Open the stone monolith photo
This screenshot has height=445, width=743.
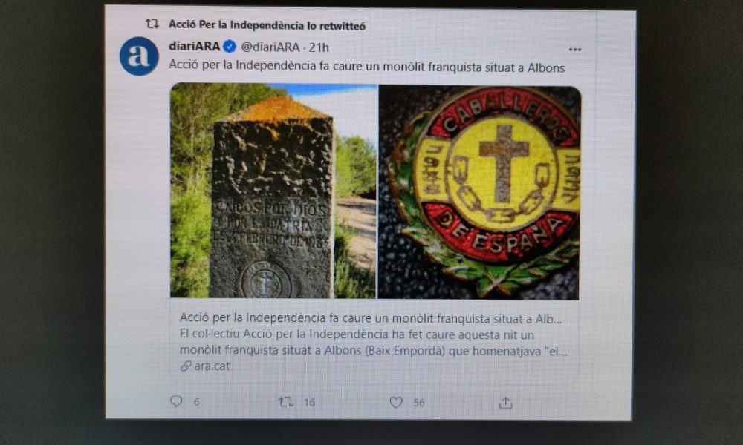point(273,191)
